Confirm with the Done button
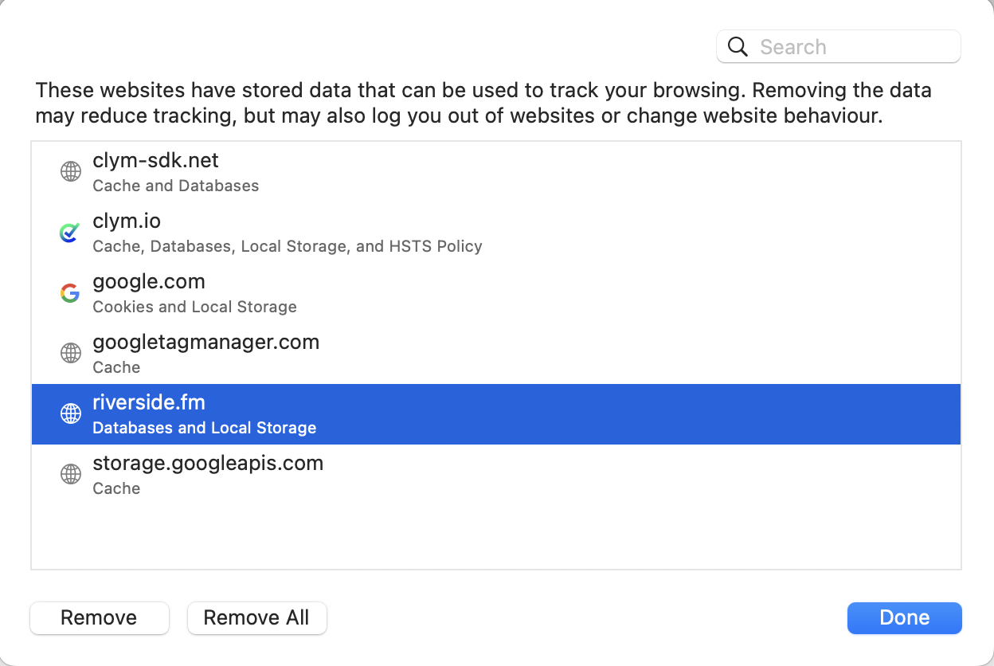Viewport: 994px width, 666px height. point(904,617)
